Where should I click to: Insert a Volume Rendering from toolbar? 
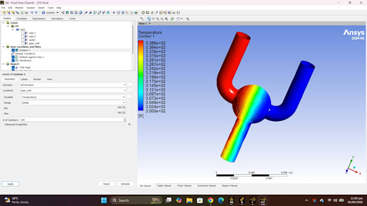tap(80, 12)
